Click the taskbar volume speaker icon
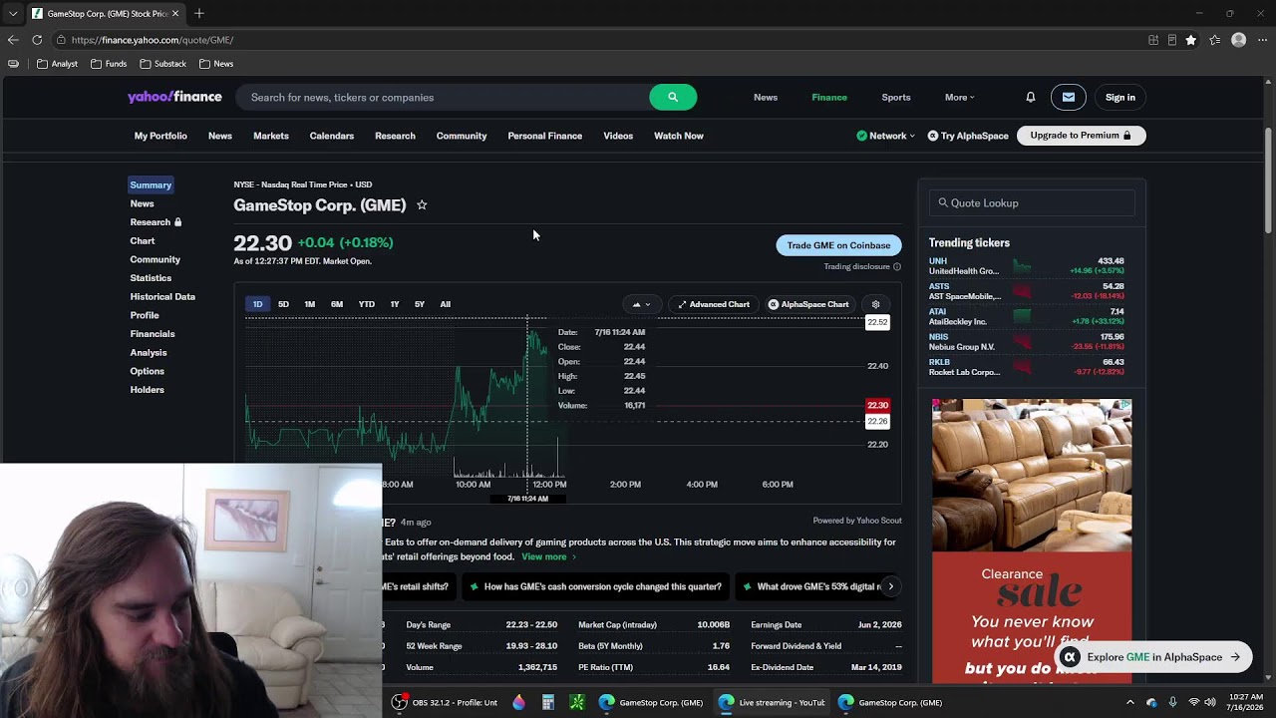1276x718 pixels. 1211,702
